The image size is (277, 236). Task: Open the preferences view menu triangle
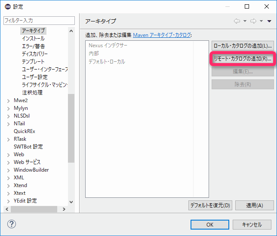coord(269,21)
